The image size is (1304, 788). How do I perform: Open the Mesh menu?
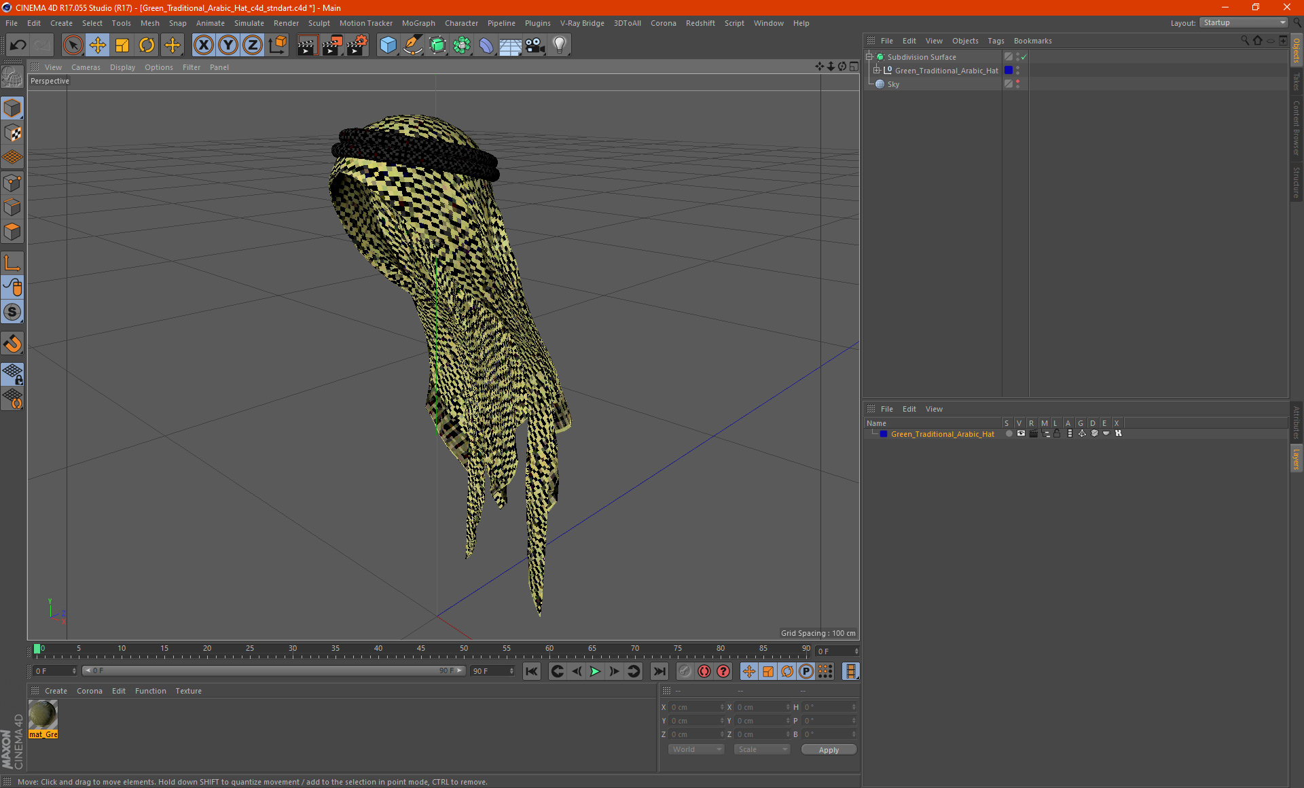pos(149,23)
